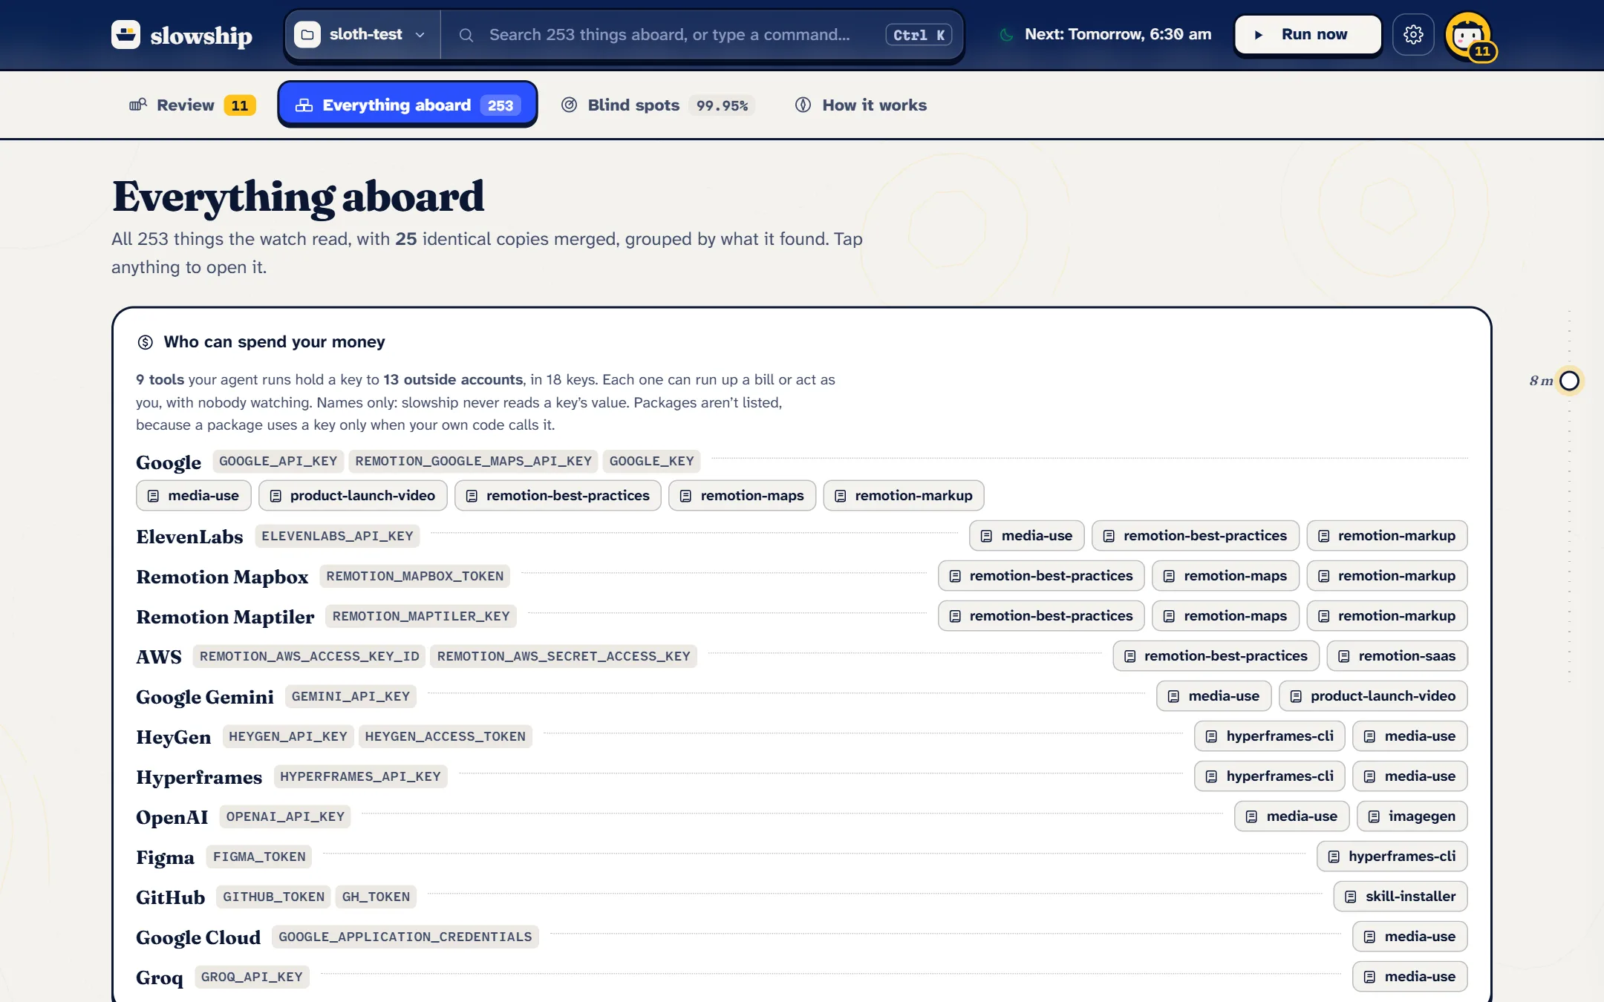The image size is (1604, 1002).
Task: Click document icon of Remotion Mapbox remotion-maps
Action: (1169, 576)
